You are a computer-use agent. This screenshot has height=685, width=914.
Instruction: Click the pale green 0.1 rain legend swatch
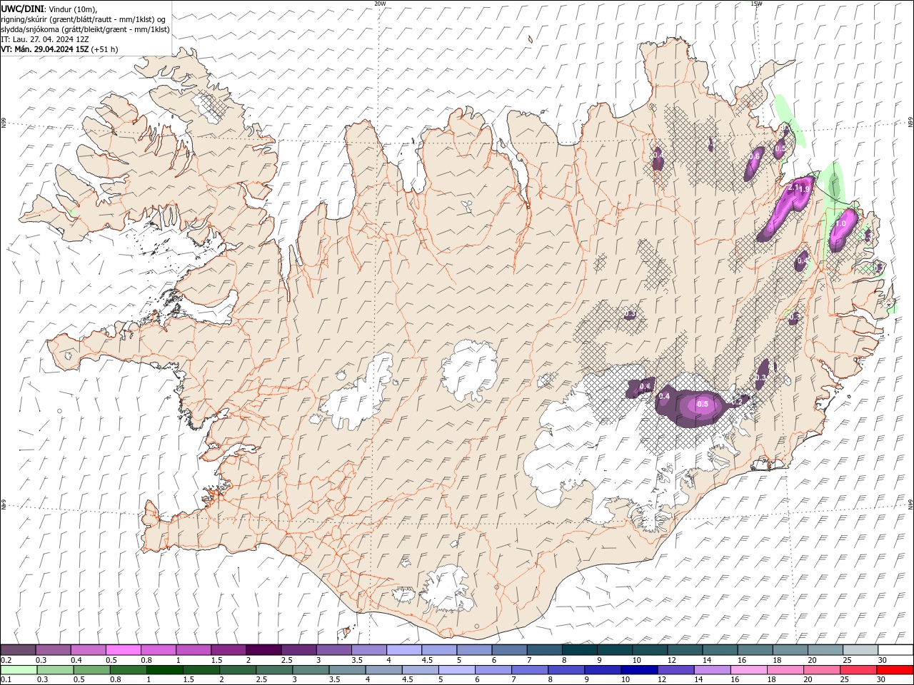[x=19, y=670]
